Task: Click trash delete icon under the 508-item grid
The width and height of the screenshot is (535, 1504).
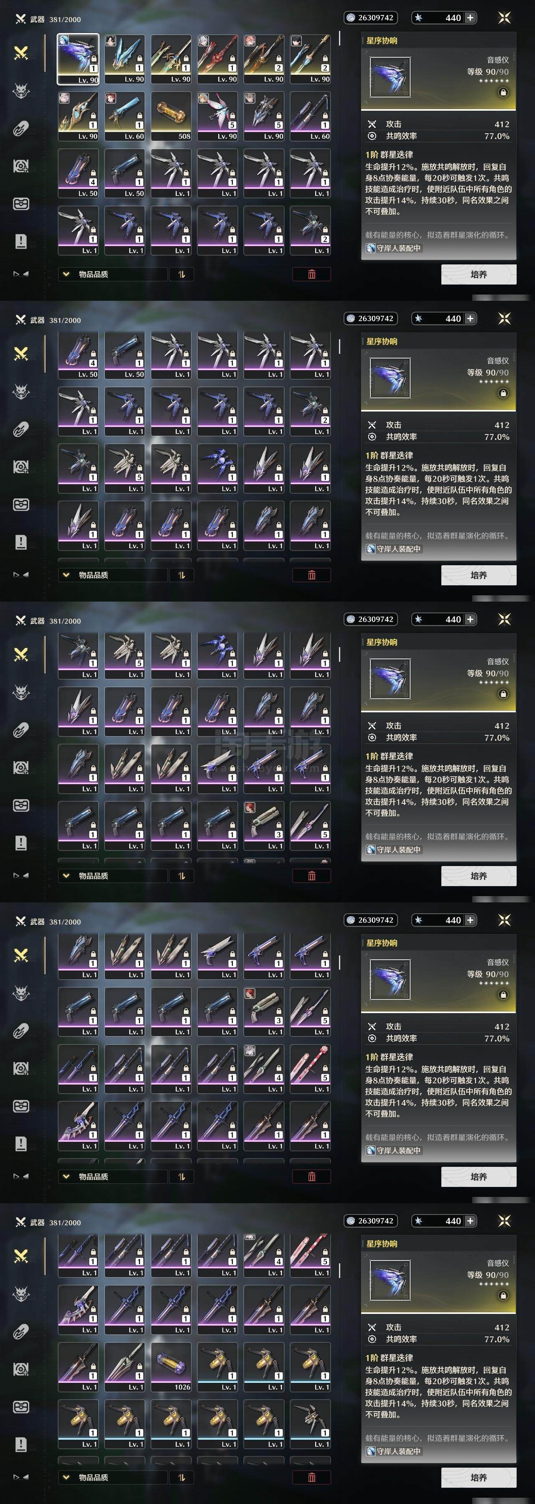Action: (311, 274)
